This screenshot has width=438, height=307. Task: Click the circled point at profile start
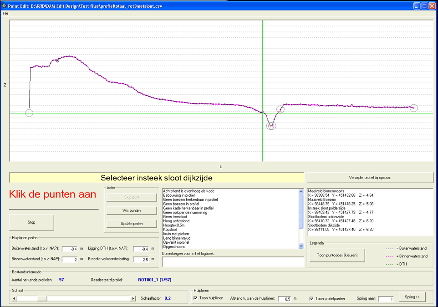pyautogui.click(x=29, y=113)
